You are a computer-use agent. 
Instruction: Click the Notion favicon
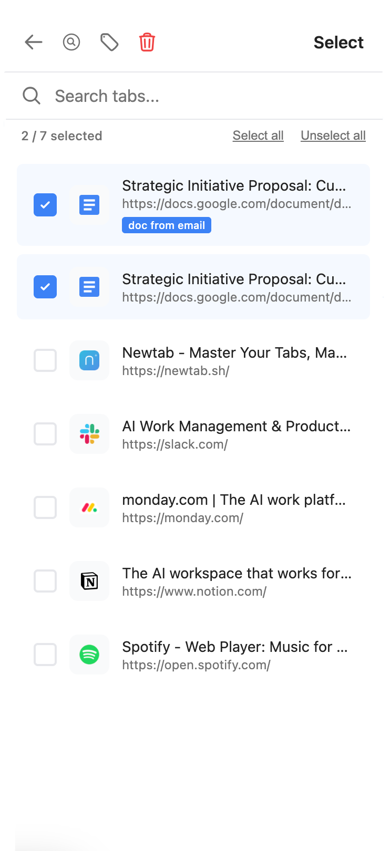pyautogui.click(x=89, y=581)
